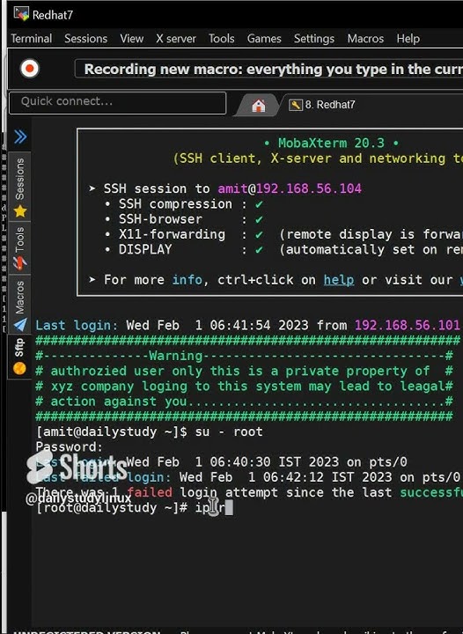The height and width of the screenshot is (634, 463).
Task: Open the Tools sidebar tab
Action: pyautogui.click(x=19, y=247)
